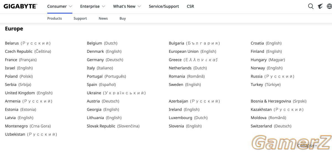Image resolution: width=332 pixels, height=152 pixels.
Task: Choose Belarus (Русский) region
Action: click(x=28, y=43)
